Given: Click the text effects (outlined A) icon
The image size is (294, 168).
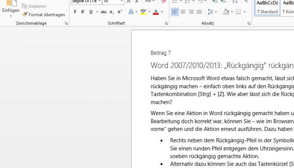Looking at the screenshot, I should [x=131, y=12].
